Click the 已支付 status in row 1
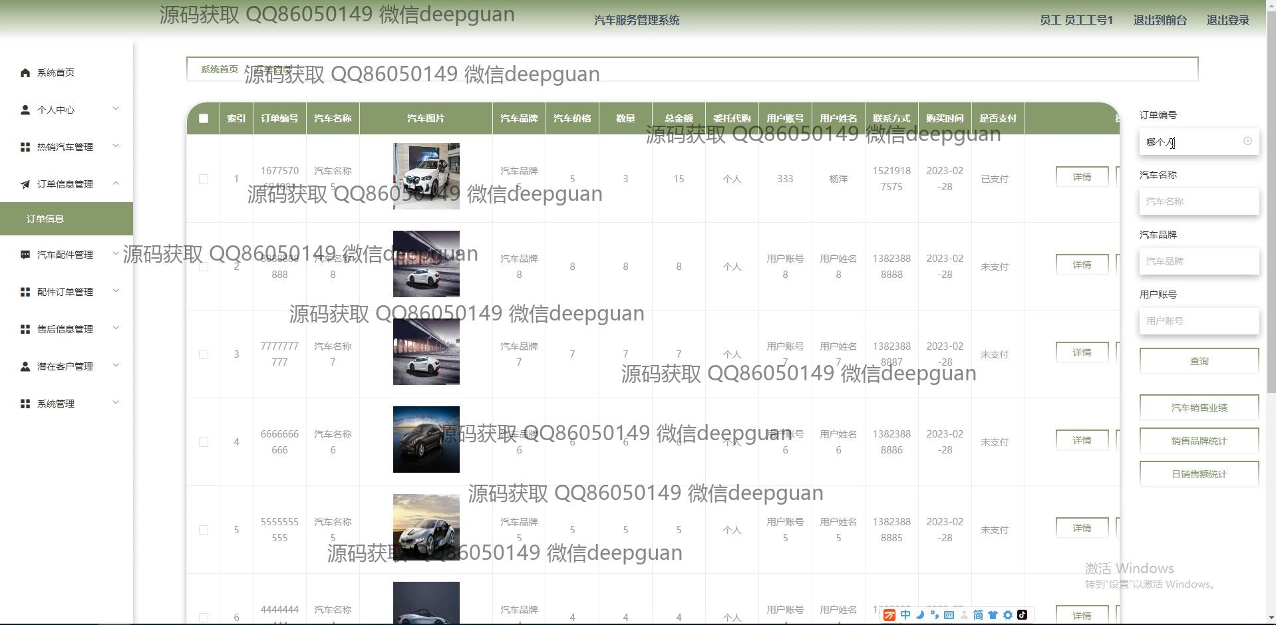This screenshot has height=625, width=1276. tap(995, 179)
